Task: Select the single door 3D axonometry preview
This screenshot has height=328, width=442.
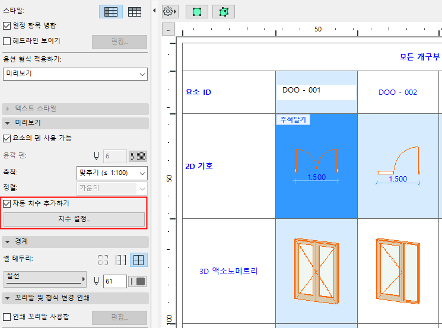Action: pyautogui.click(x=398, y=271)
